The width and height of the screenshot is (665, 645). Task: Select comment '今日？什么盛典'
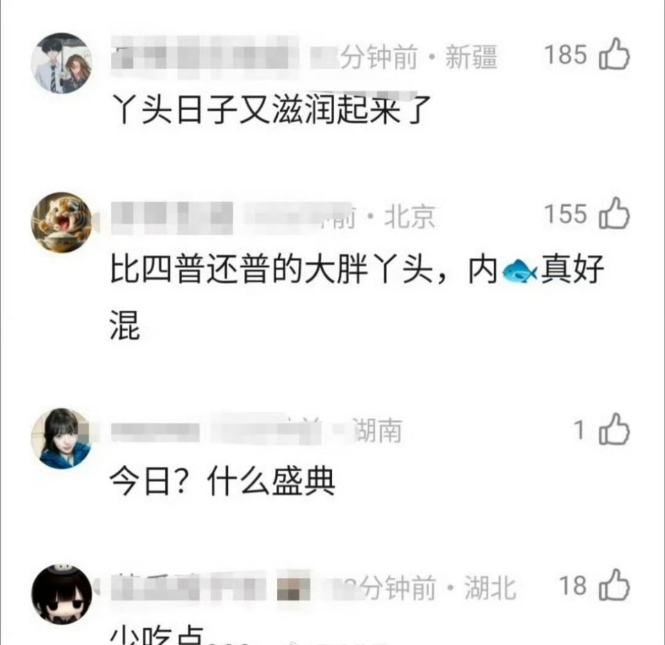222,481
